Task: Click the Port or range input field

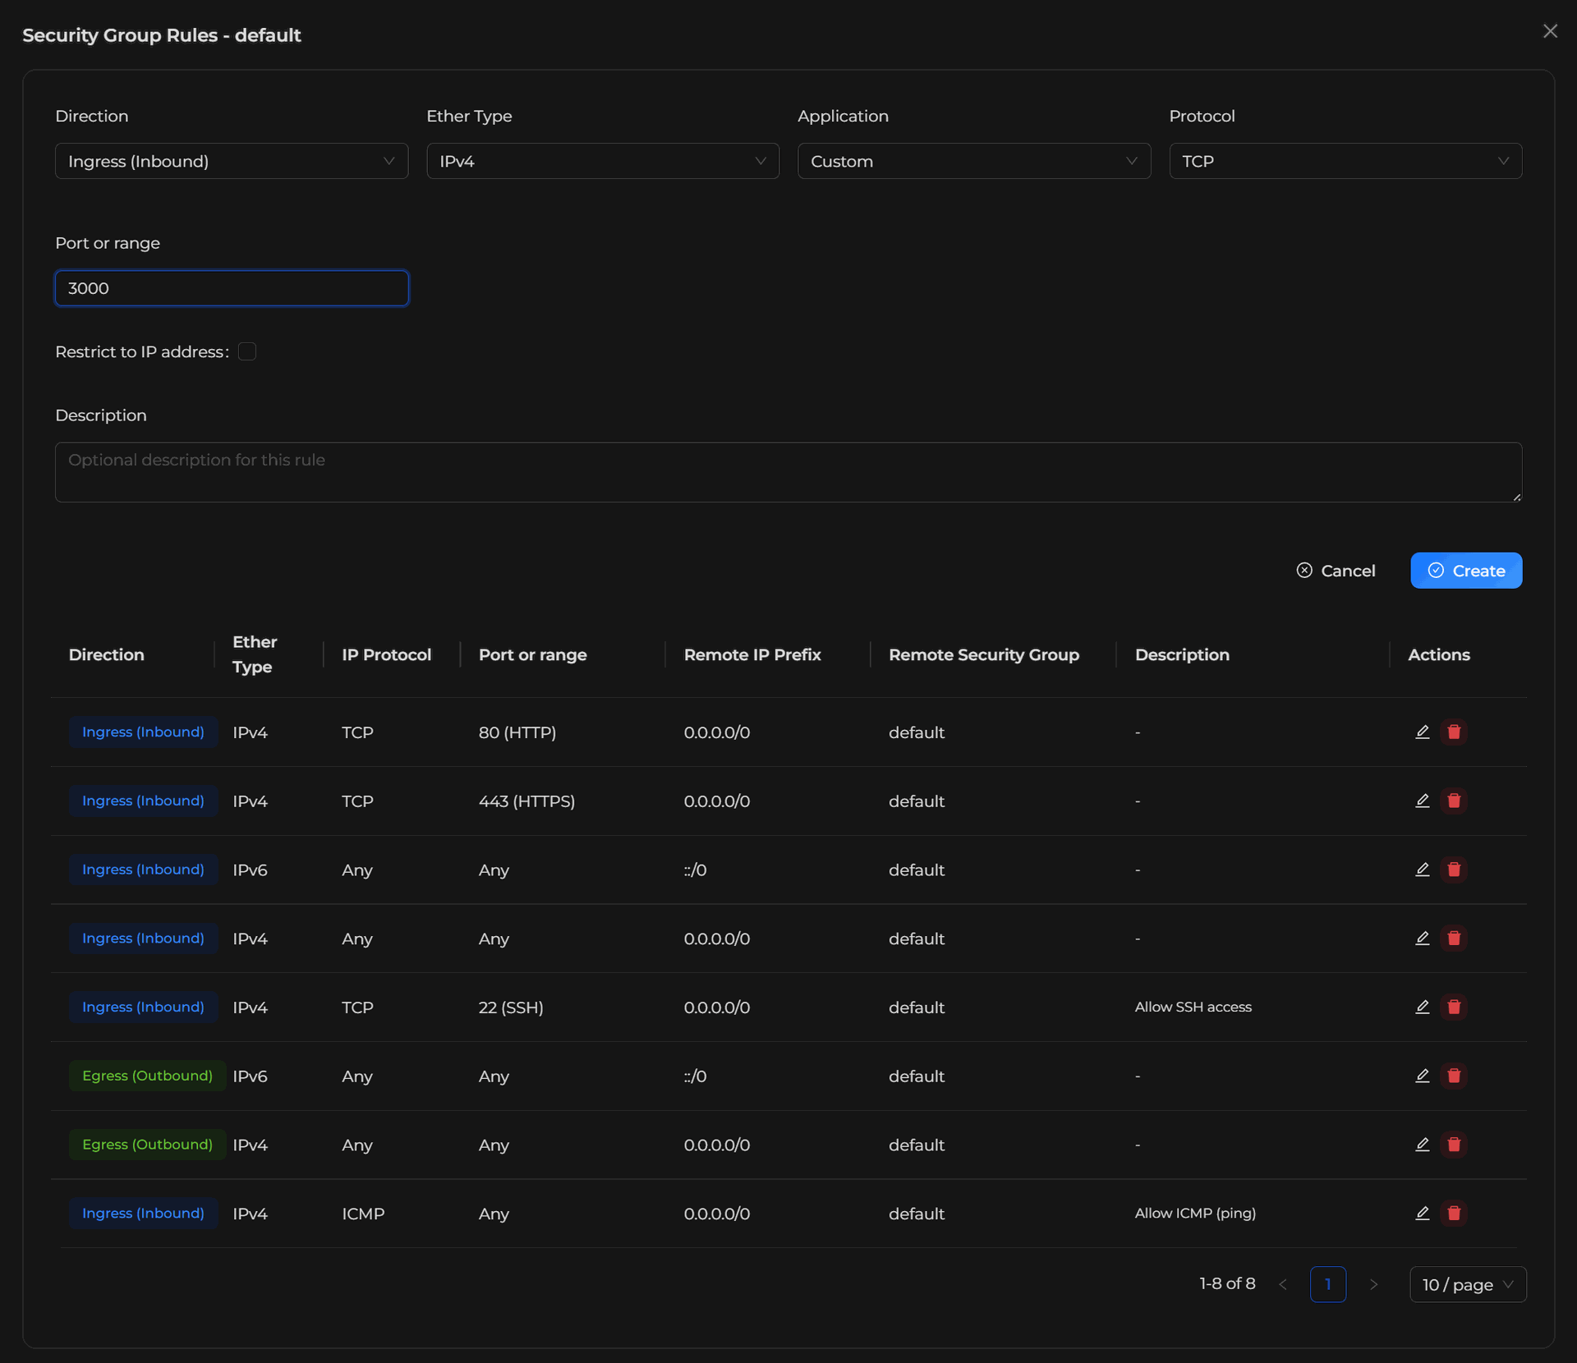Action: tap(231, 288)
